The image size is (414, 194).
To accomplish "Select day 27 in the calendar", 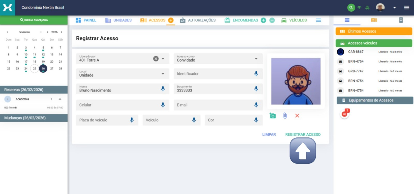I will click(52, 68).
